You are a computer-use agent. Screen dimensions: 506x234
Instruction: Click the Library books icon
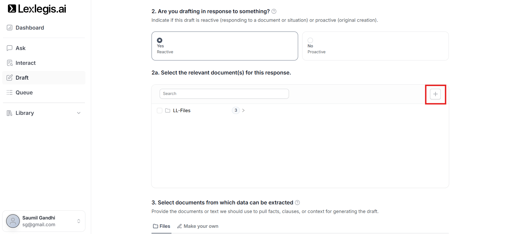[x=9, y=113]
